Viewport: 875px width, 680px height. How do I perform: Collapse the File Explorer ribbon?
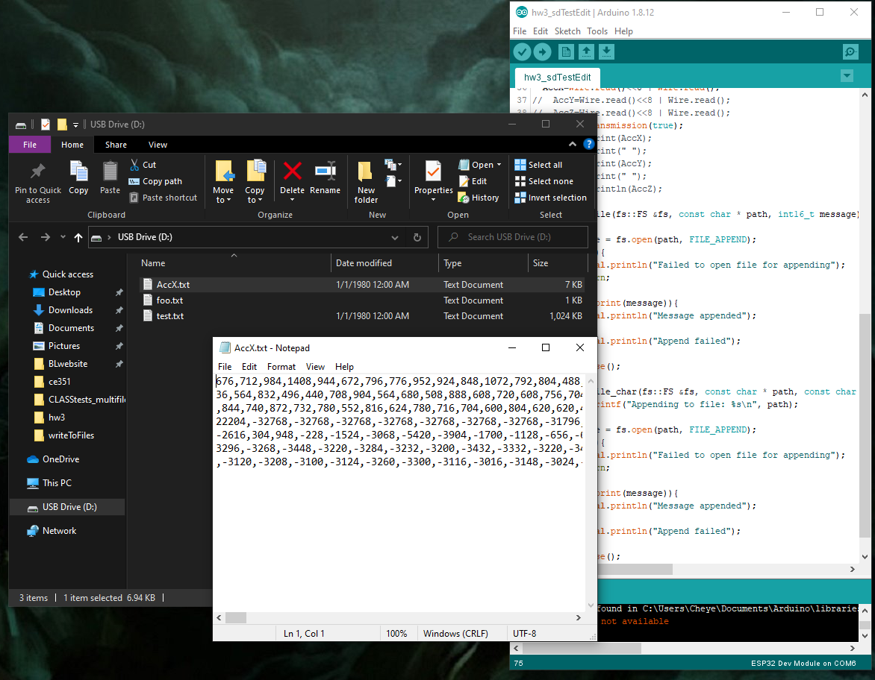pyautogui.click(x=573, y=145)
